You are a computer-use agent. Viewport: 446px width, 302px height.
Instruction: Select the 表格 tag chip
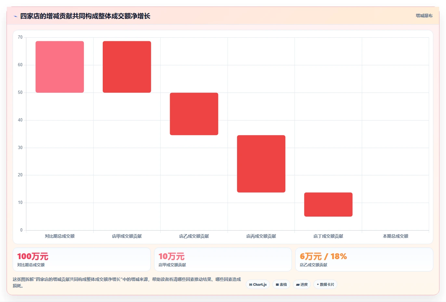pos(281,284)
